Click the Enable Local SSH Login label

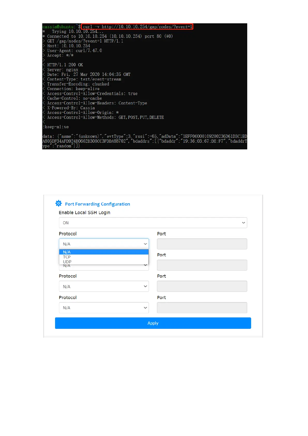(x=84, y=213)
